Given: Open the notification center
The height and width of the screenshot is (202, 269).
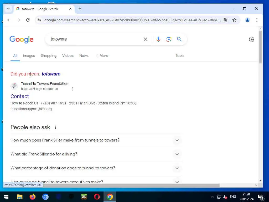Looking at the screenshot, I should pos(261,197).
